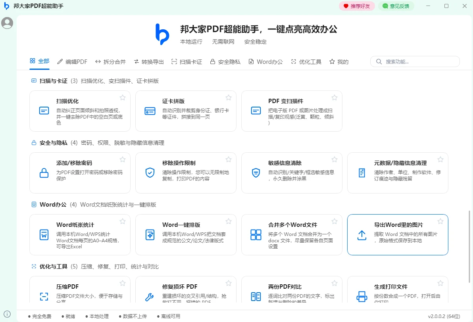Click the 生成打印文件 printer icon

(361, 297)
